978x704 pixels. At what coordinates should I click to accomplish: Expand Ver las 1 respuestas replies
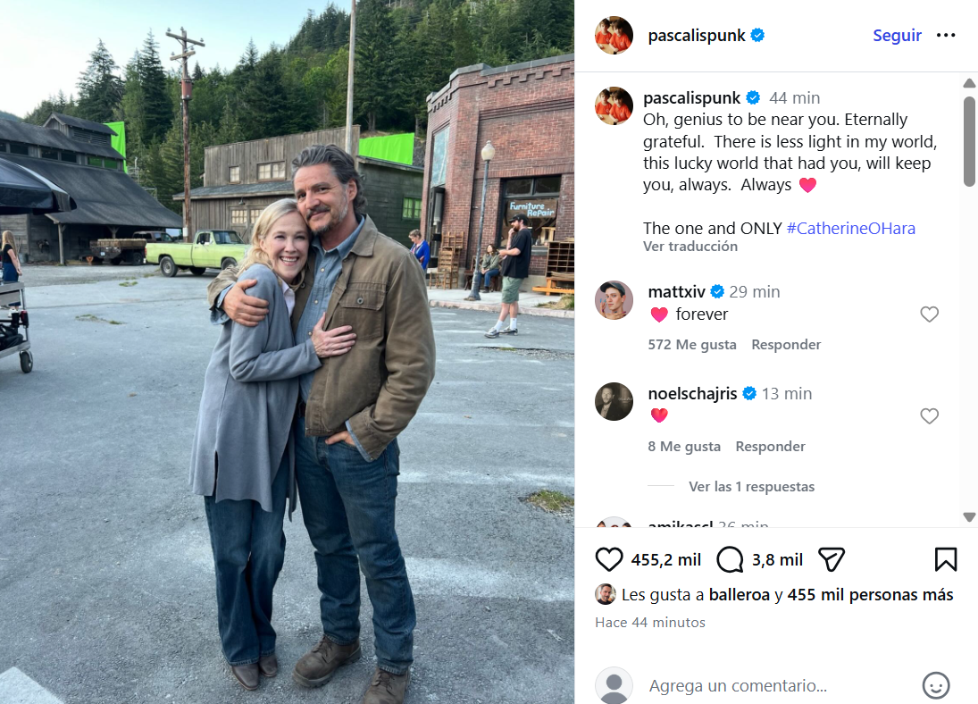pyautogui.click(x=751, y=486)
